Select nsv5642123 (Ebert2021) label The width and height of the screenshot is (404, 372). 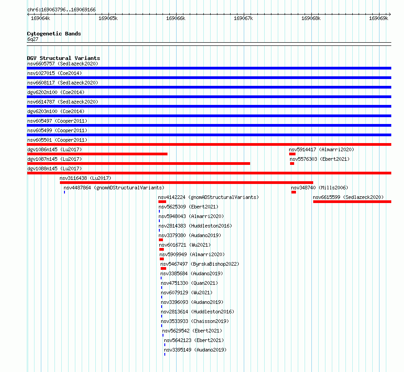pyautogui.click(x=194, y=340)
